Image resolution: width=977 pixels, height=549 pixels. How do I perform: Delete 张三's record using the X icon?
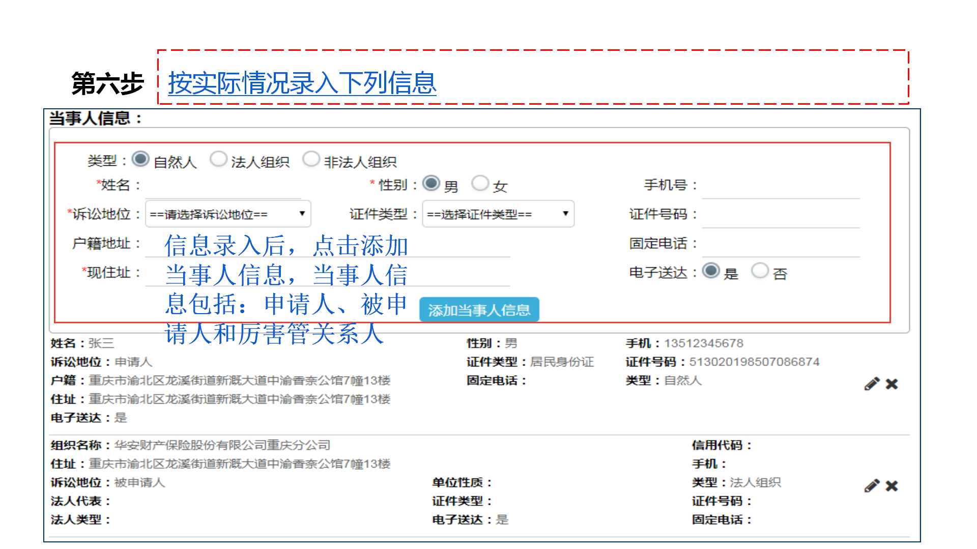[x=892, y=384]
